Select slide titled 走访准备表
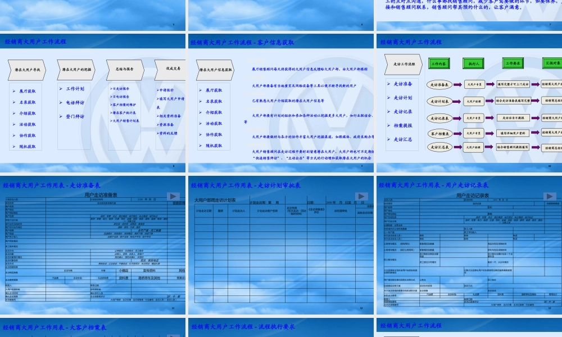Image resolution: width=562 pixels, height=337 pixels. [93, 245]
